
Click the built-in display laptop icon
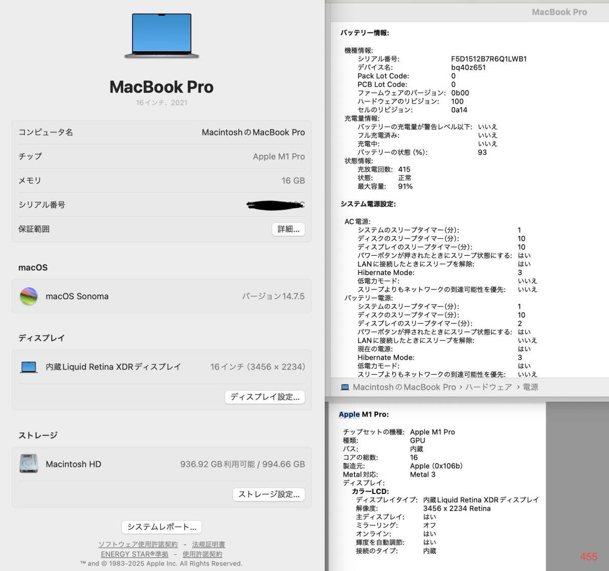29,367
